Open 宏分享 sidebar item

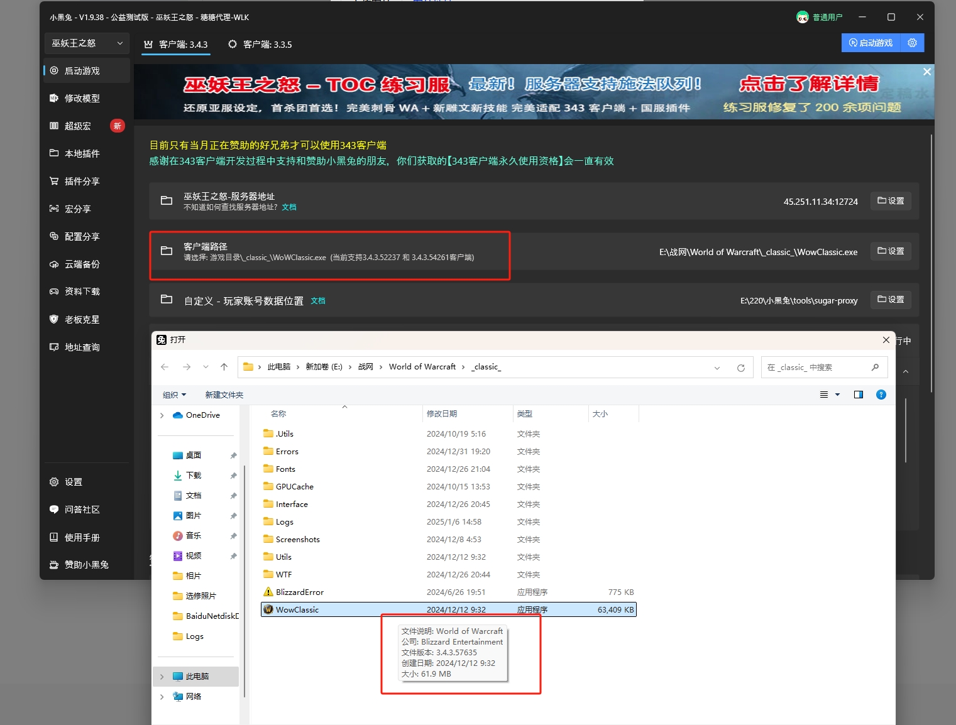pyautogui.click(x=87, y=209)
